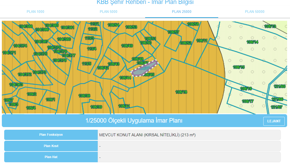Viewport: 290px width, 167px height.
Task: Select parcel 108/18 on the map
Action: [x=181, y=92]
